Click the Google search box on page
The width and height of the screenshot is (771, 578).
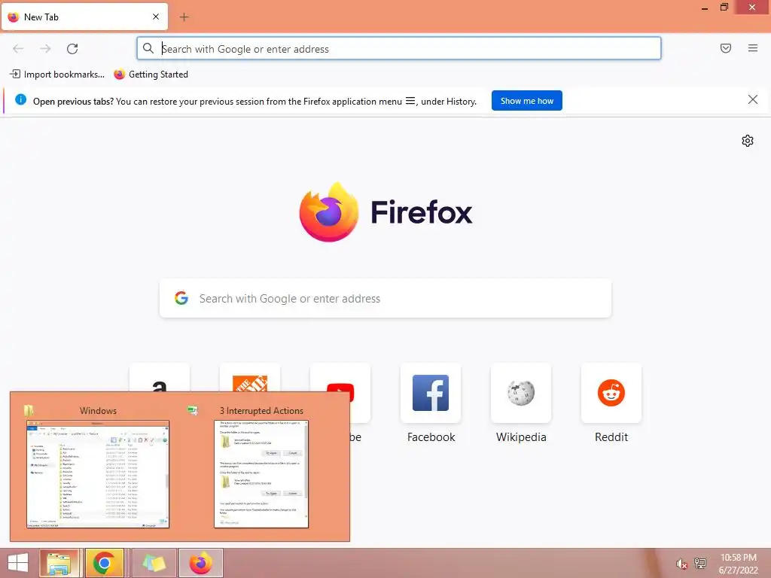point(385,298)
